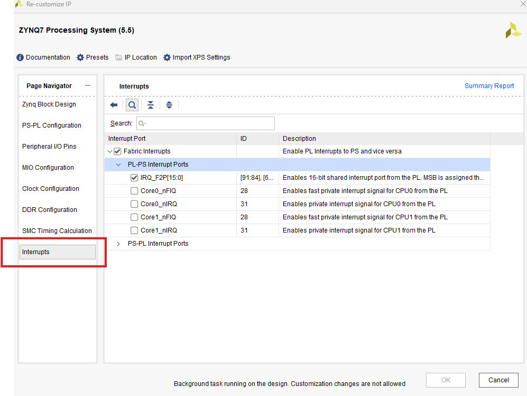Uncheck the Fabric Interrupts checkbox
This screenshot has width=527, height=396.
pyautogui.click(x=117, y=151)
